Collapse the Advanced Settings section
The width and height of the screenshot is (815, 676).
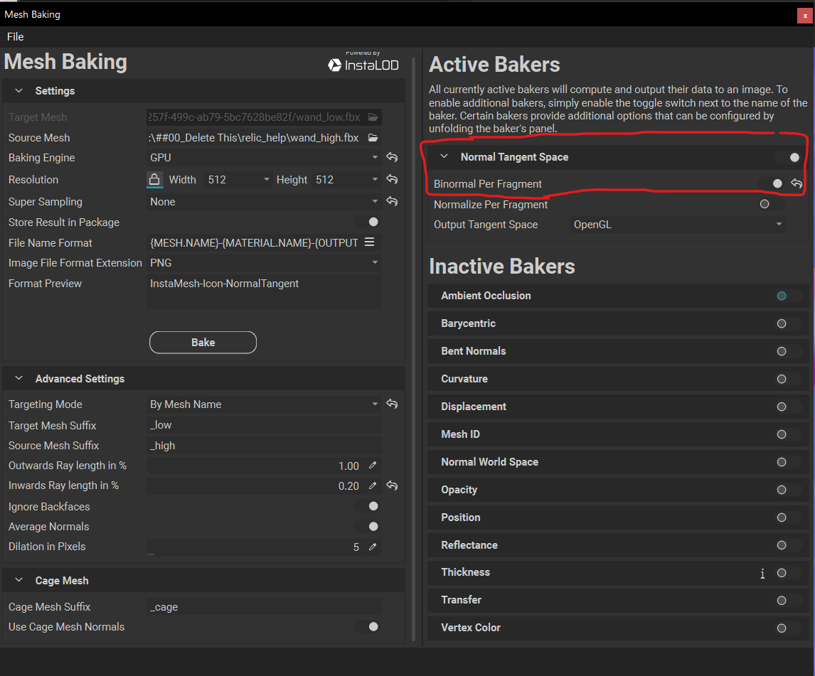[18, 378]
